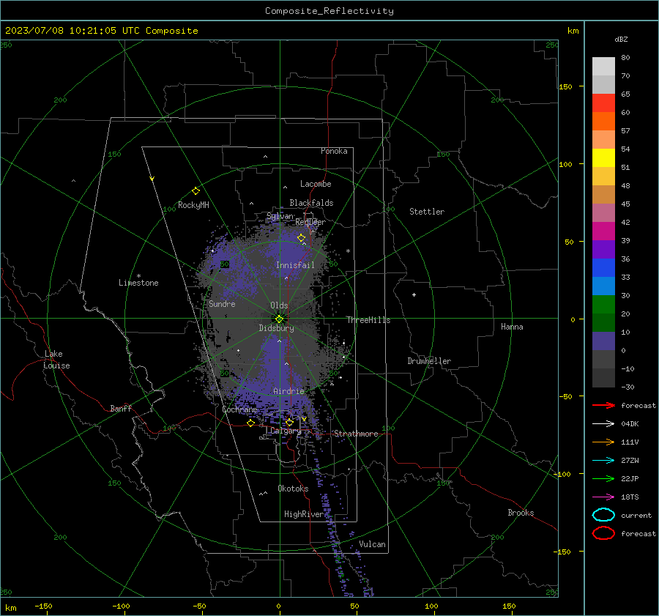659x616 pixels.
Task: Click the current legend text
Action: (x=636, y=515)
